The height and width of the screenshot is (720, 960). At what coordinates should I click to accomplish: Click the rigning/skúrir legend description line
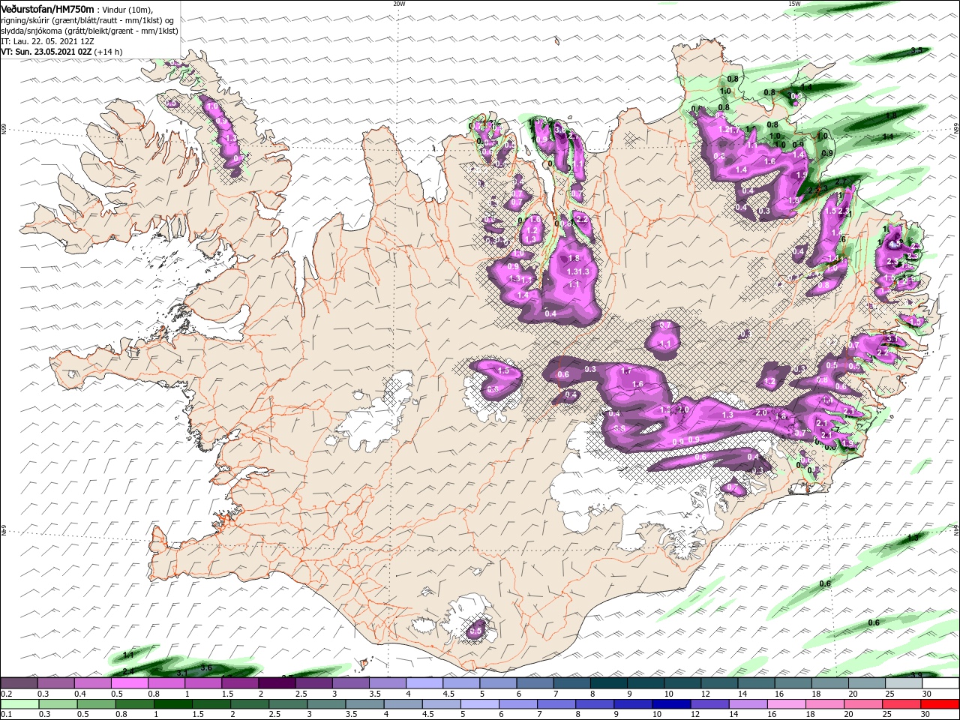88,20
